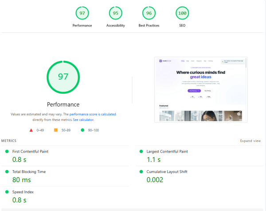Click green dot beside Cumulative Layout Shift
266x211 pixels.
pyautogui.click(x=141, y=172)
